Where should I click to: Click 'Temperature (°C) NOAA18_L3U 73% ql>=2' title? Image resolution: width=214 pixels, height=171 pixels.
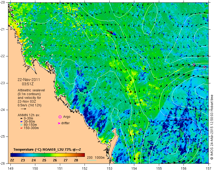pos(47,150)
